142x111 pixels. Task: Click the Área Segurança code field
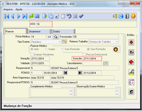[40, 78]
